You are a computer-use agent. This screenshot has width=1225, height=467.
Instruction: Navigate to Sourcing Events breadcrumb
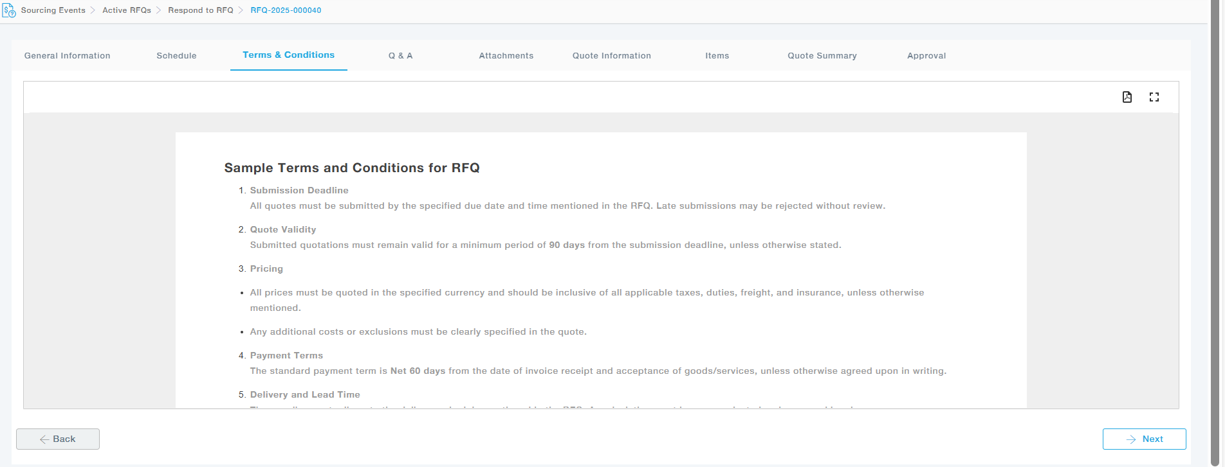[x=53, y=10]
